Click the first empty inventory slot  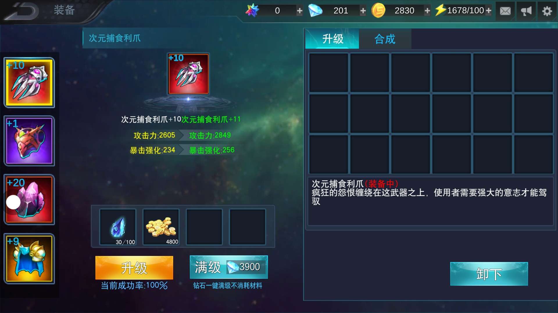click(x=328, y=72)
